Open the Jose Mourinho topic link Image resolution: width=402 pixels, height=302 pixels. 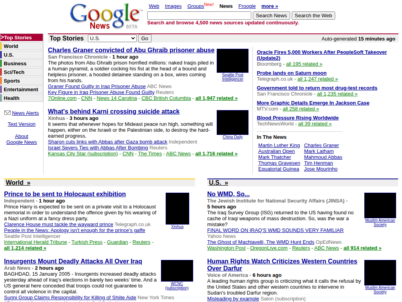[321, 169]
